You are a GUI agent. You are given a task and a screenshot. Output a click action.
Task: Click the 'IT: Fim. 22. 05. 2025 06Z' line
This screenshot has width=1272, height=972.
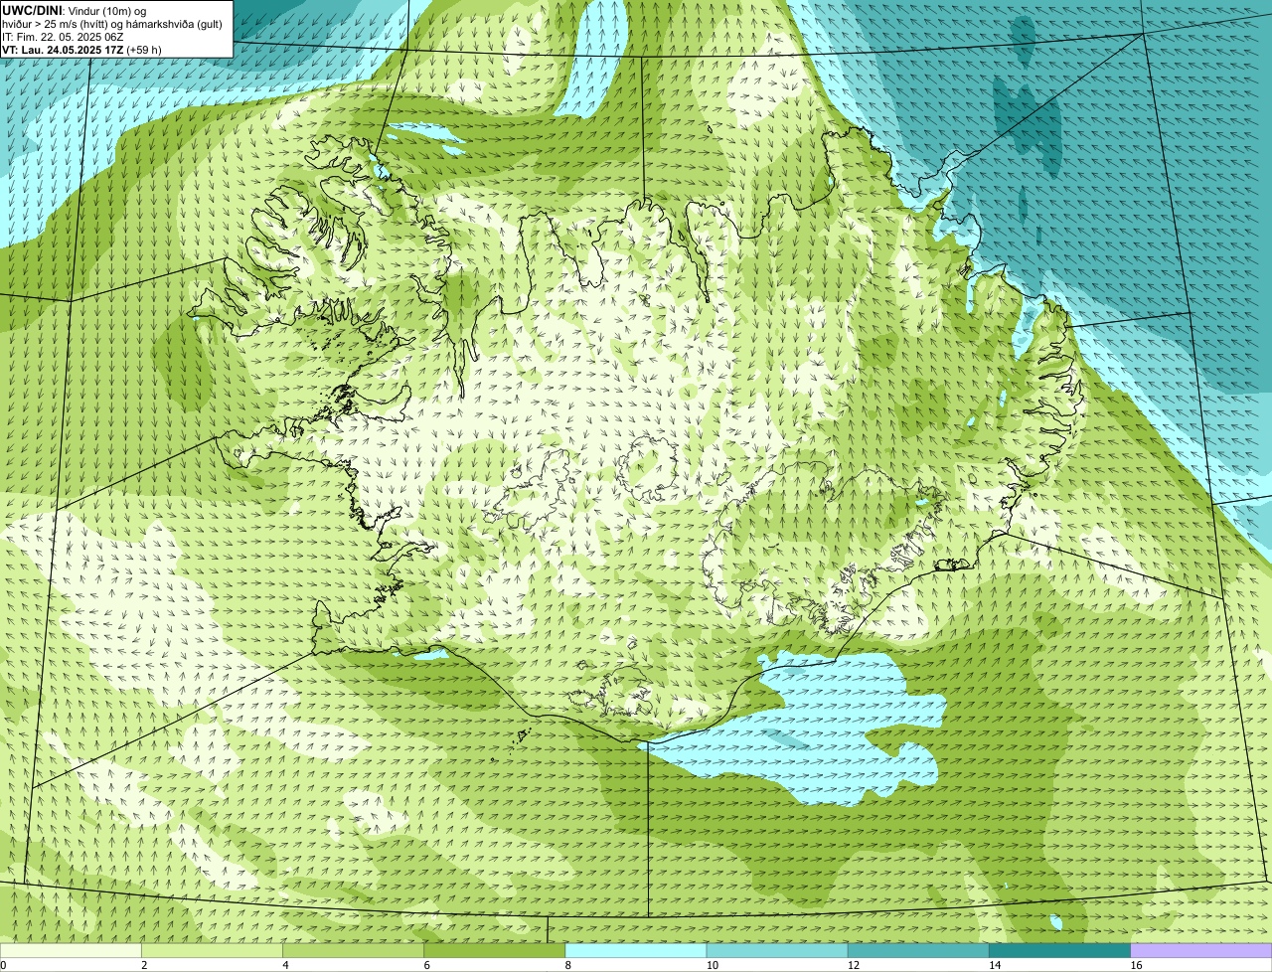point(63,37)
